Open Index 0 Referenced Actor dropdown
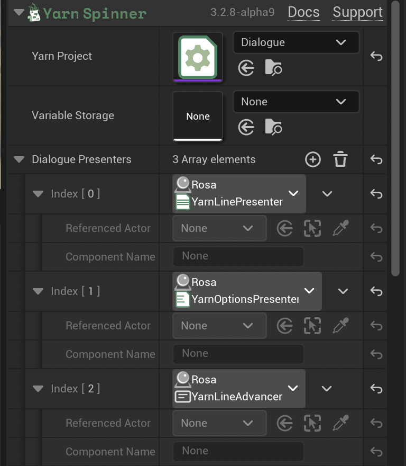The height and width of the screenshot is (466, 406). click(219, 228)
